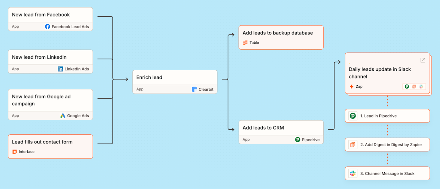Select step 2 Add Digest in Digest by Zapier
Image resolution: width=440 pixels, height=189 pixels.
(x=387, y=145)
